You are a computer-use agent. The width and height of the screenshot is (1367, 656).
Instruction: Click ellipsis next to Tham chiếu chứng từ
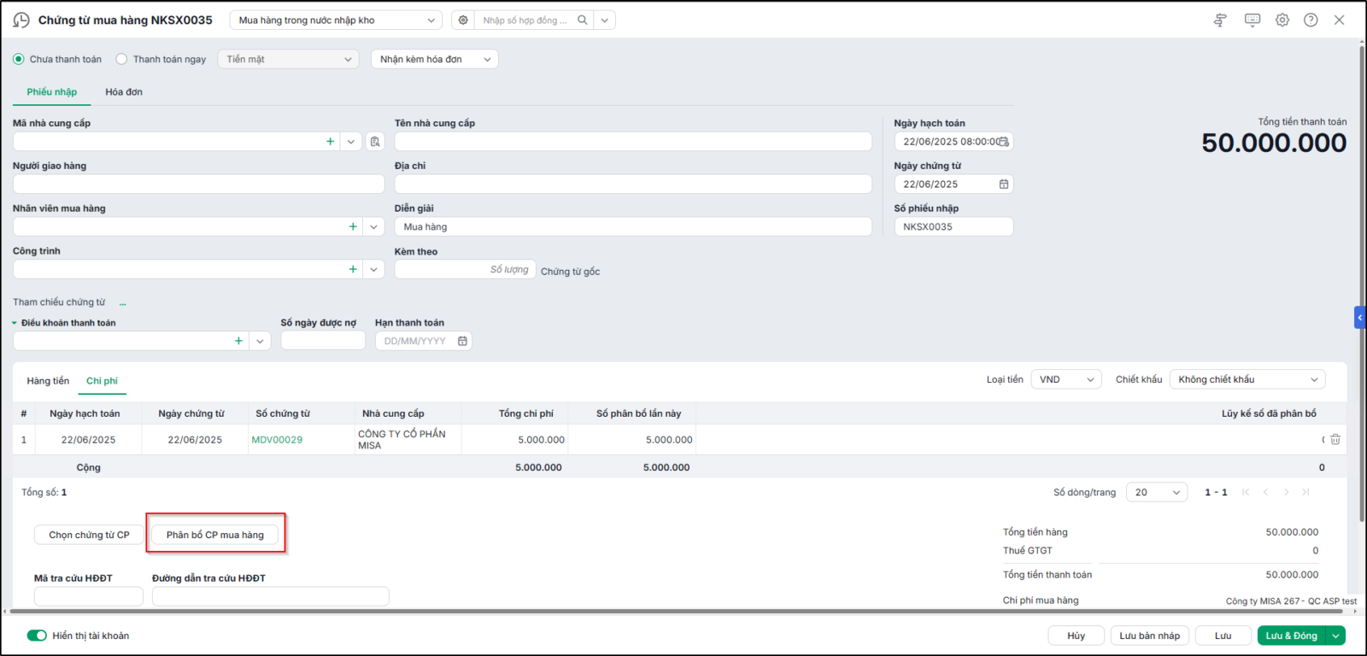click(123, 302)
